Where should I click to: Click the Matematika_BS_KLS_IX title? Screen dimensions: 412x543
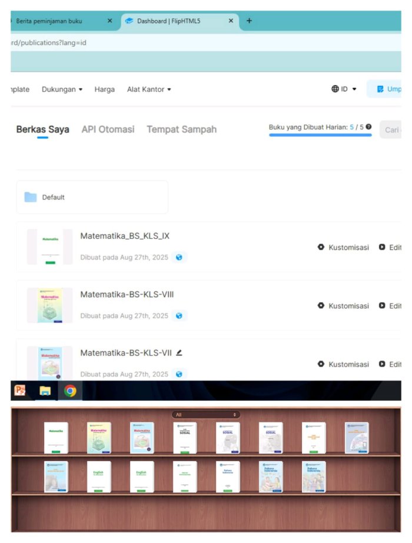125,236
